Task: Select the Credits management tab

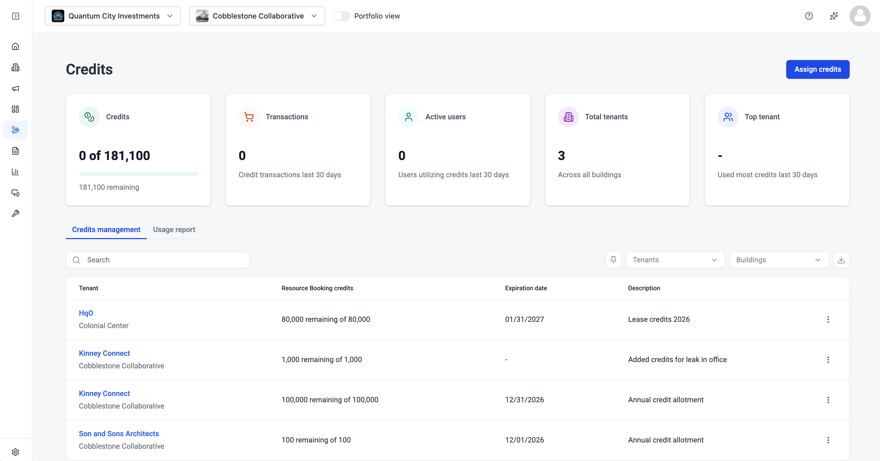Action: click(106, 230)
